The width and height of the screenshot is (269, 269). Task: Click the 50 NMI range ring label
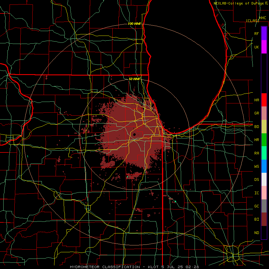coord(134,79)
